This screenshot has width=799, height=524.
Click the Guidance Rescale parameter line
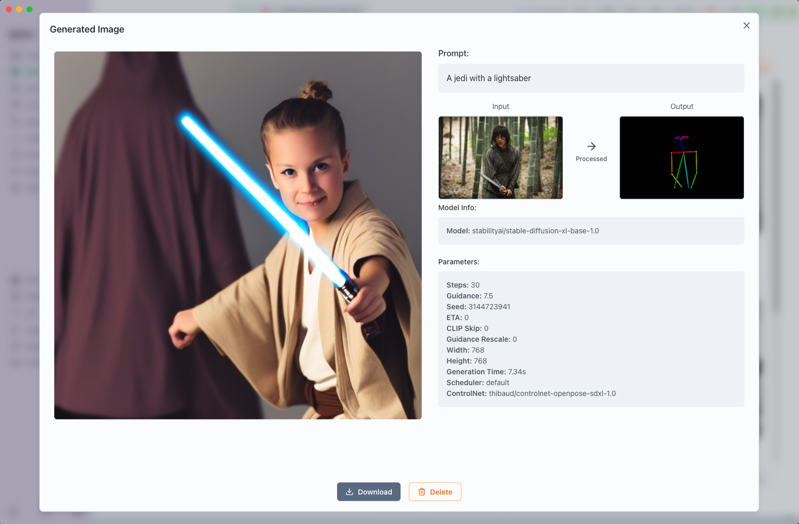(x=481, y=339)
